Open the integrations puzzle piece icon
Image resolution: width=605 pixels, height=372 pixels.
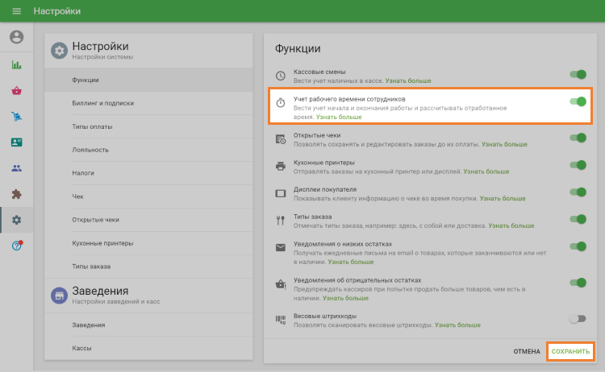click(x=16, y=194)
